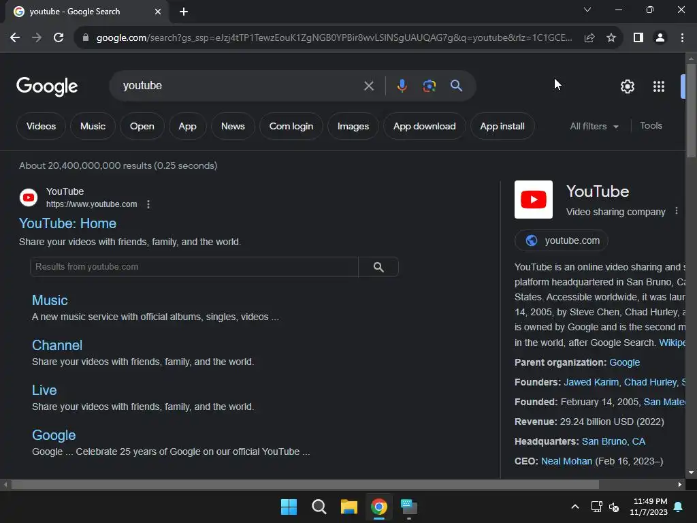The image size is (697, 523).
Task: Click the Chrome taskbar icon
Action: 378,507
